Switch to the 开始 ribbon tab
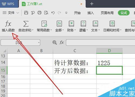The height and width of the screenshot is (97, 135). point(77,13)
